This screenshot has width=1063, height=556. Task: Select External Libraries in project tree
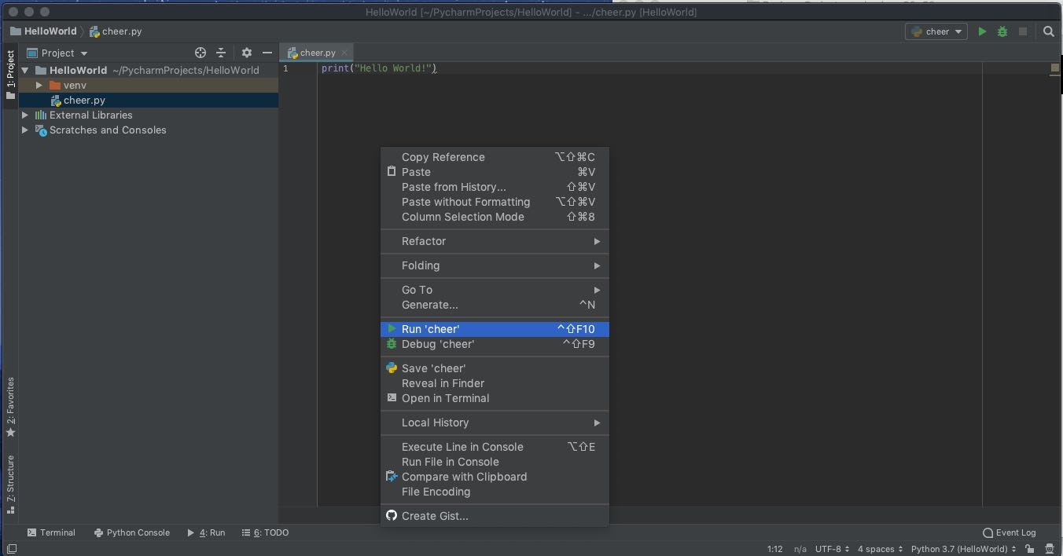tap(149, 115)
